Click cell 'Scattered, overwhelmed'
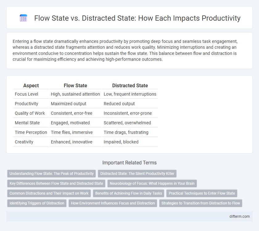 (127, 123)
